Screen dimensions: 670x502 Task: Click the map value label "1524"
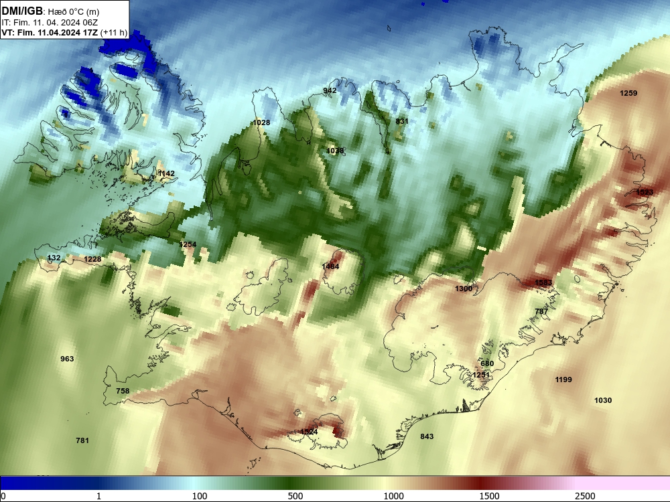(x=309, y=432)
